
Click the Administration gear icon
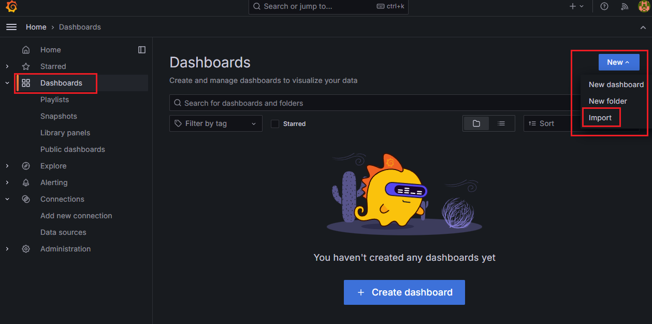[x=26, y=249]
